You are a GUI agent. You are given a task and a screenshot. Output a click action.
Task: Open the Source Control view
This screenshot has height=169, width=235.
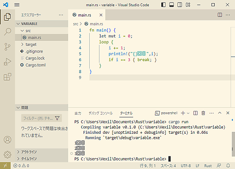pyautogui.click(x=7, y=47)
